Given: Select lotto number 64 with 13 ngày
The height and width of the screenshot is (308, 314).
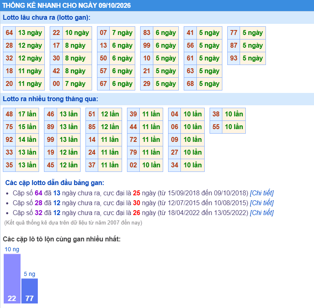Looking at the screenshot, I should [9, 32].
